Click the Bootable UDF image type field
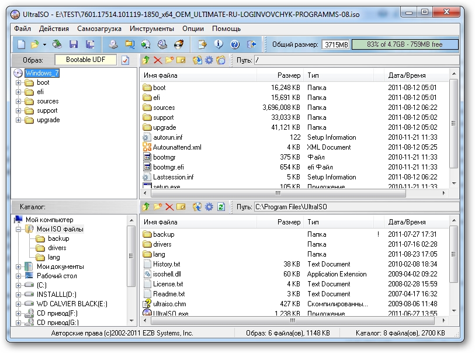Image resolution: width=475 pixels, height=353 pixels. 85,60
